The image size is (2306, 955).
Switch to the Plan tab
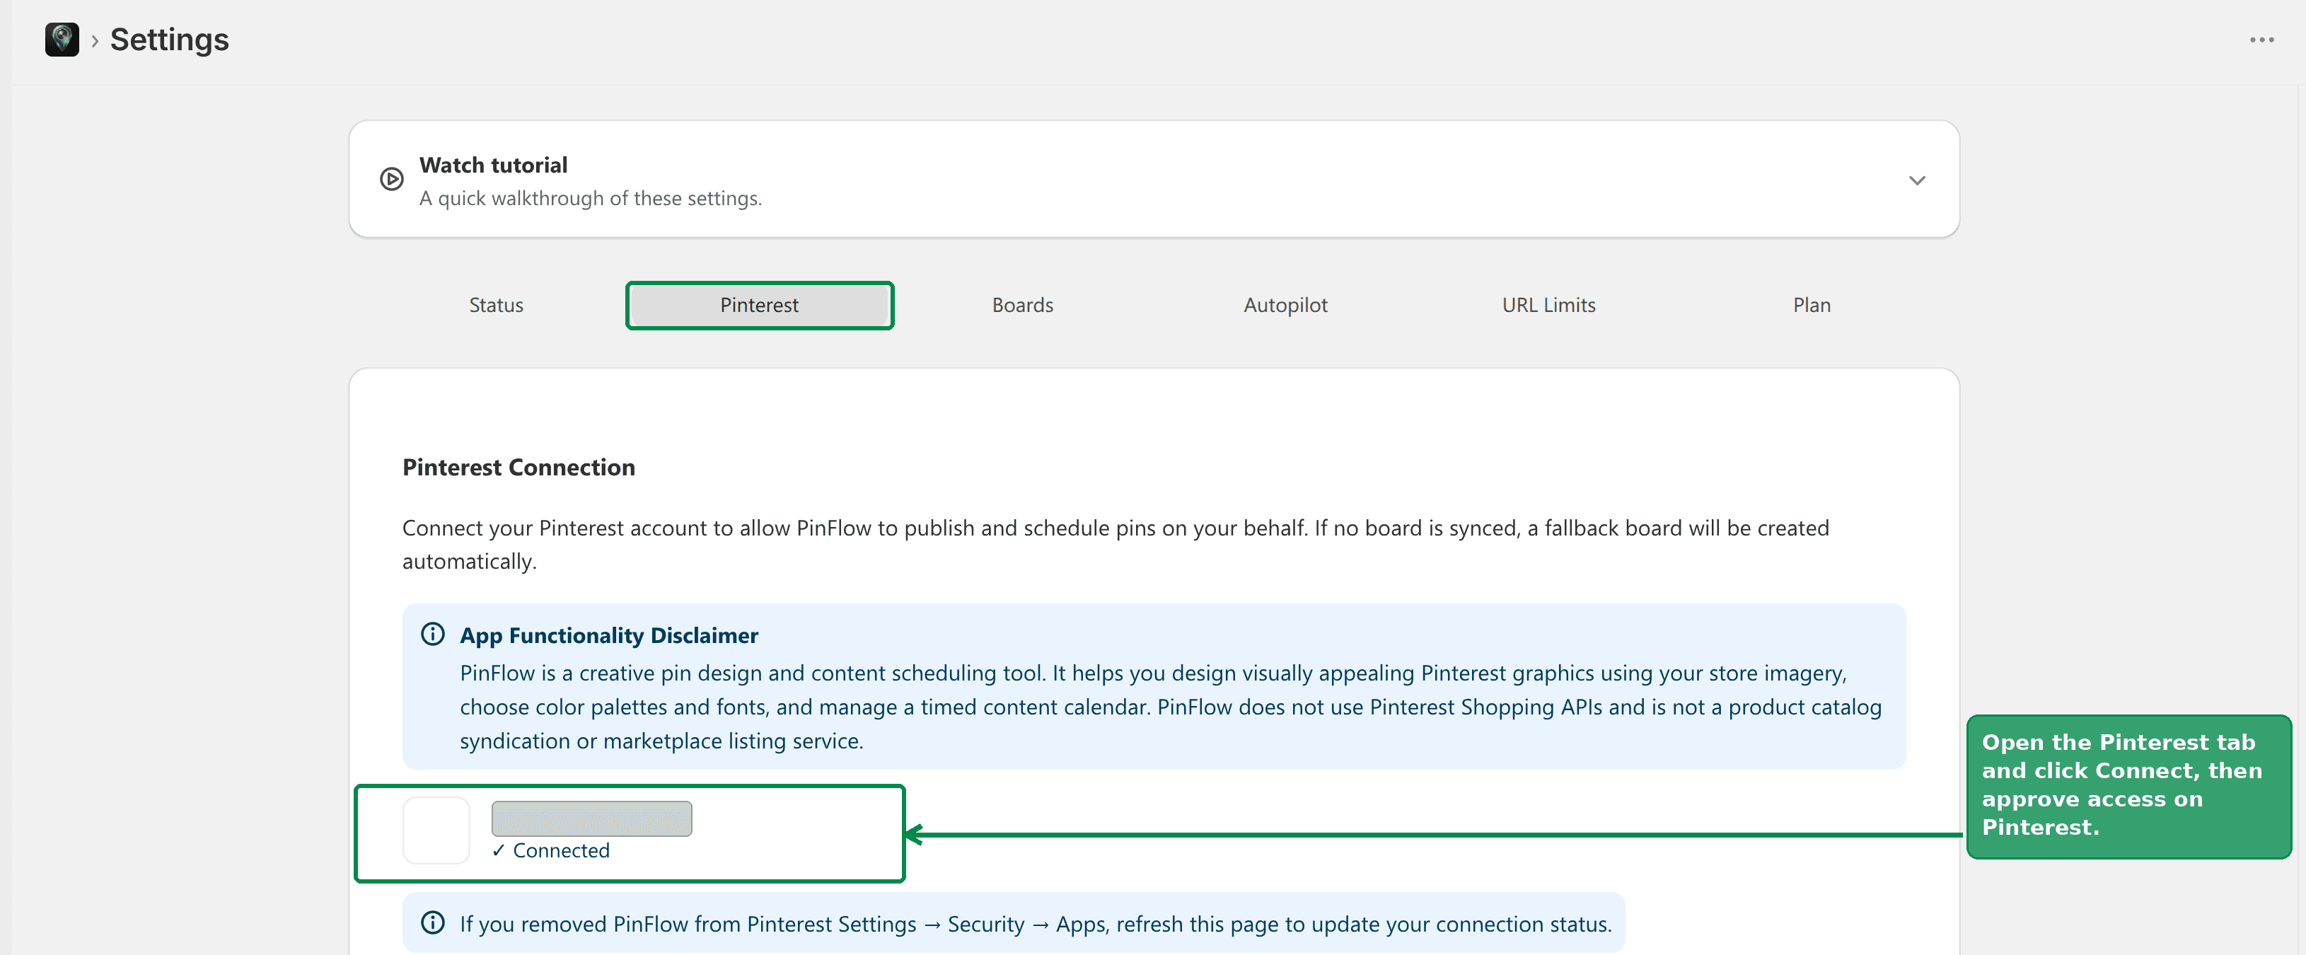[x=1812, y=305]
